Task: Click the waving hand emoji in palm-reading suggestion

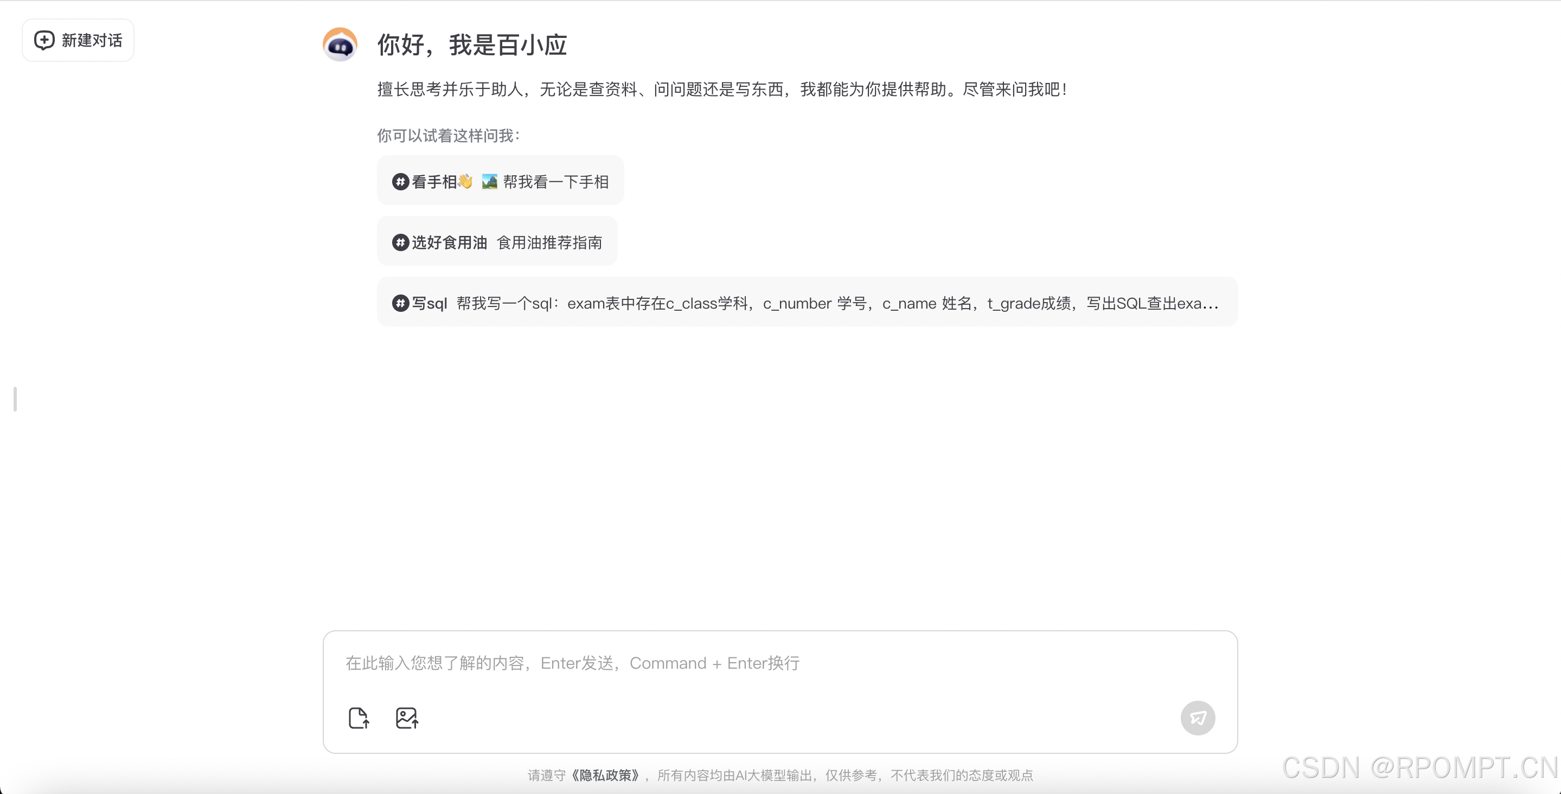Action: (x=465, y=181)
